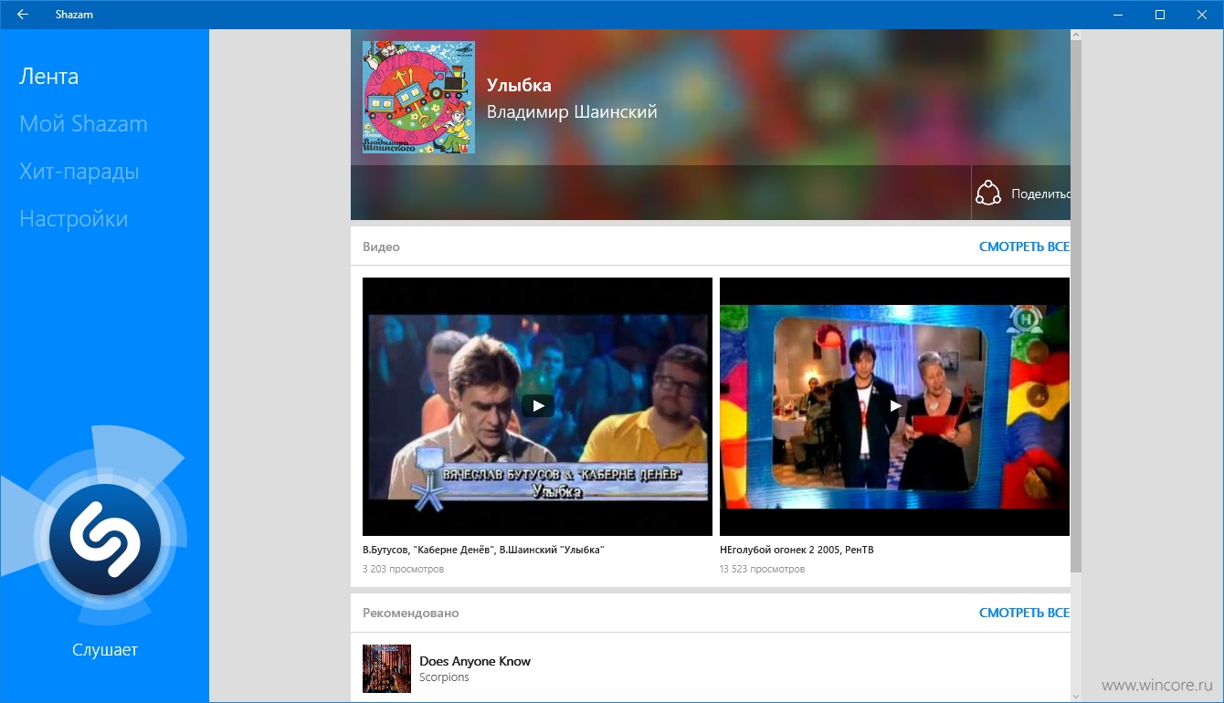The width and height of the screenshot is (1224, 703).
Task: Click the artist name Scorpions
Action: 444,677
